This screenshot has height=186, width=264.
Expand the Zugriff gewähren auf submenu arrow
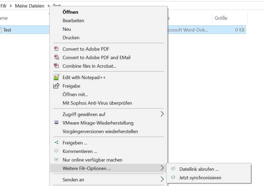[162, 114]
